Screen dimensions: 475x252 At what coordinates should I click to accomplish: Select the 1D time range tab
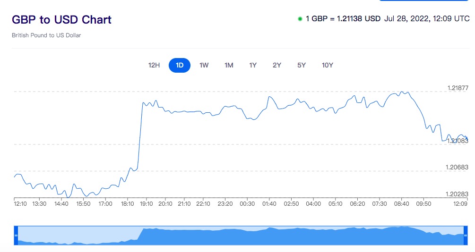click(x=180, y=65)
